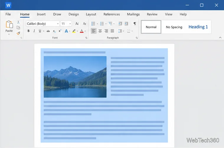Switch to the References tab
The height and width of the screenshot is (148, 224).
[x=112, y=14]
